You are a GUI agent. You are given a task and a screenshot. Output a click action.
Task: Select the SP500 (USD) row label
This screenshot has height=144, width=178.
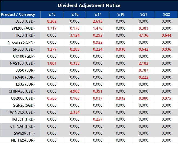click(x=24, y=50)
